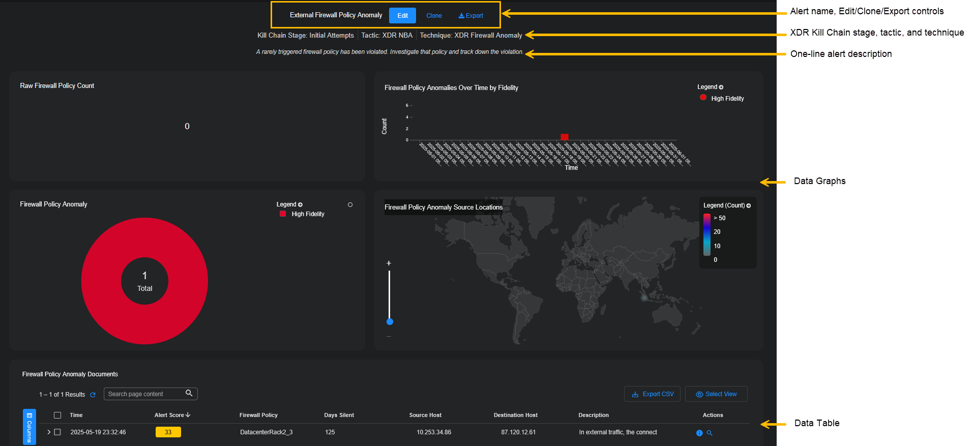The height and width of the screenshot is (446, 974).
Task: Click the Search page content field
Action: tap(144, 394)
